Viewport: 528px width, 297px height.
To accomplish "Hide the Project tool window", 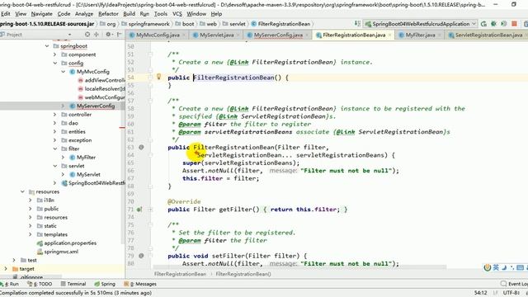I will [x=119, y=35].
